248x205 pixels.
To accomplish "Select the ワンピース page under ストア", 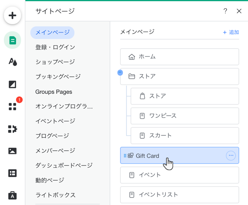I will tap(184, 116).
